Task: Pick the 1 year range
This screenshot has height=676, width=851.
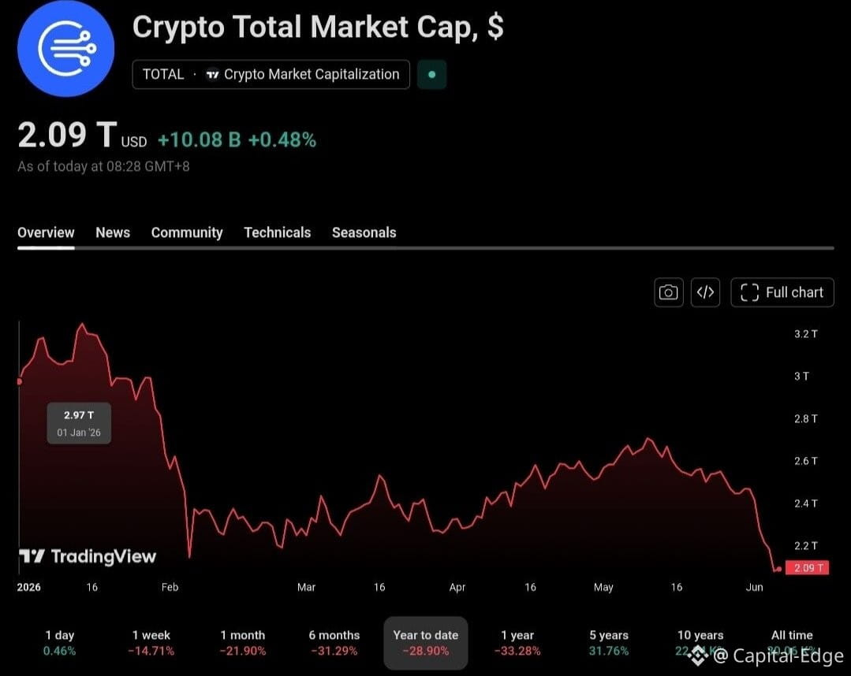Action: tap(517, 643)
